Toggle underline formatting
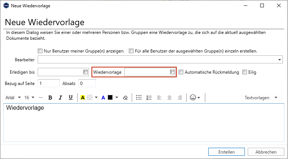288x159 pixels. point(71,97)
